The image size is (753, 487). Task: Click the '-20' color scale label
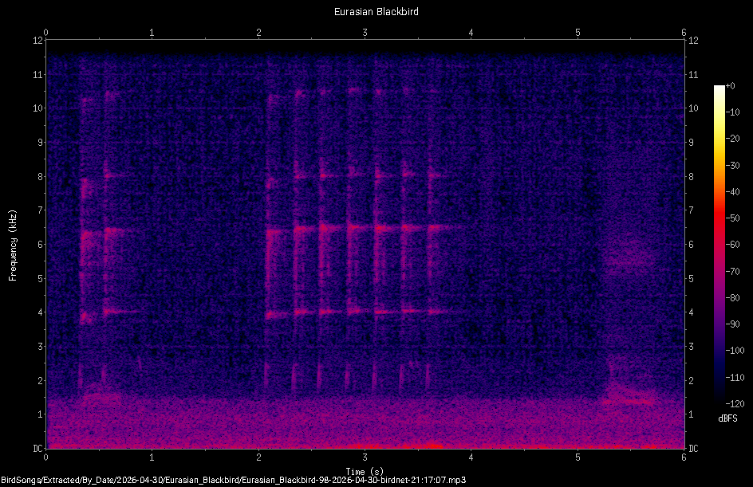(x=732, y=139)
